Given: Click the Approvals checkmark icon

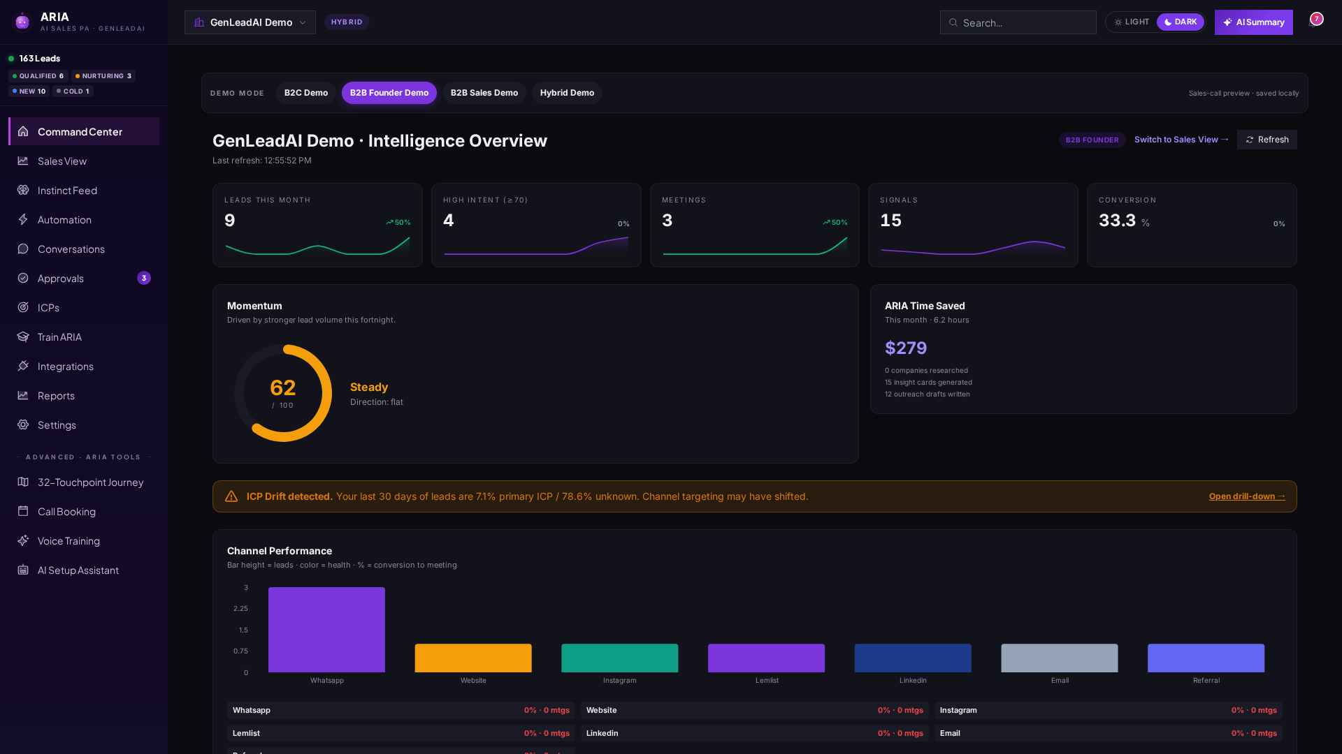Looking at the screenshot, I should (23, 278).
